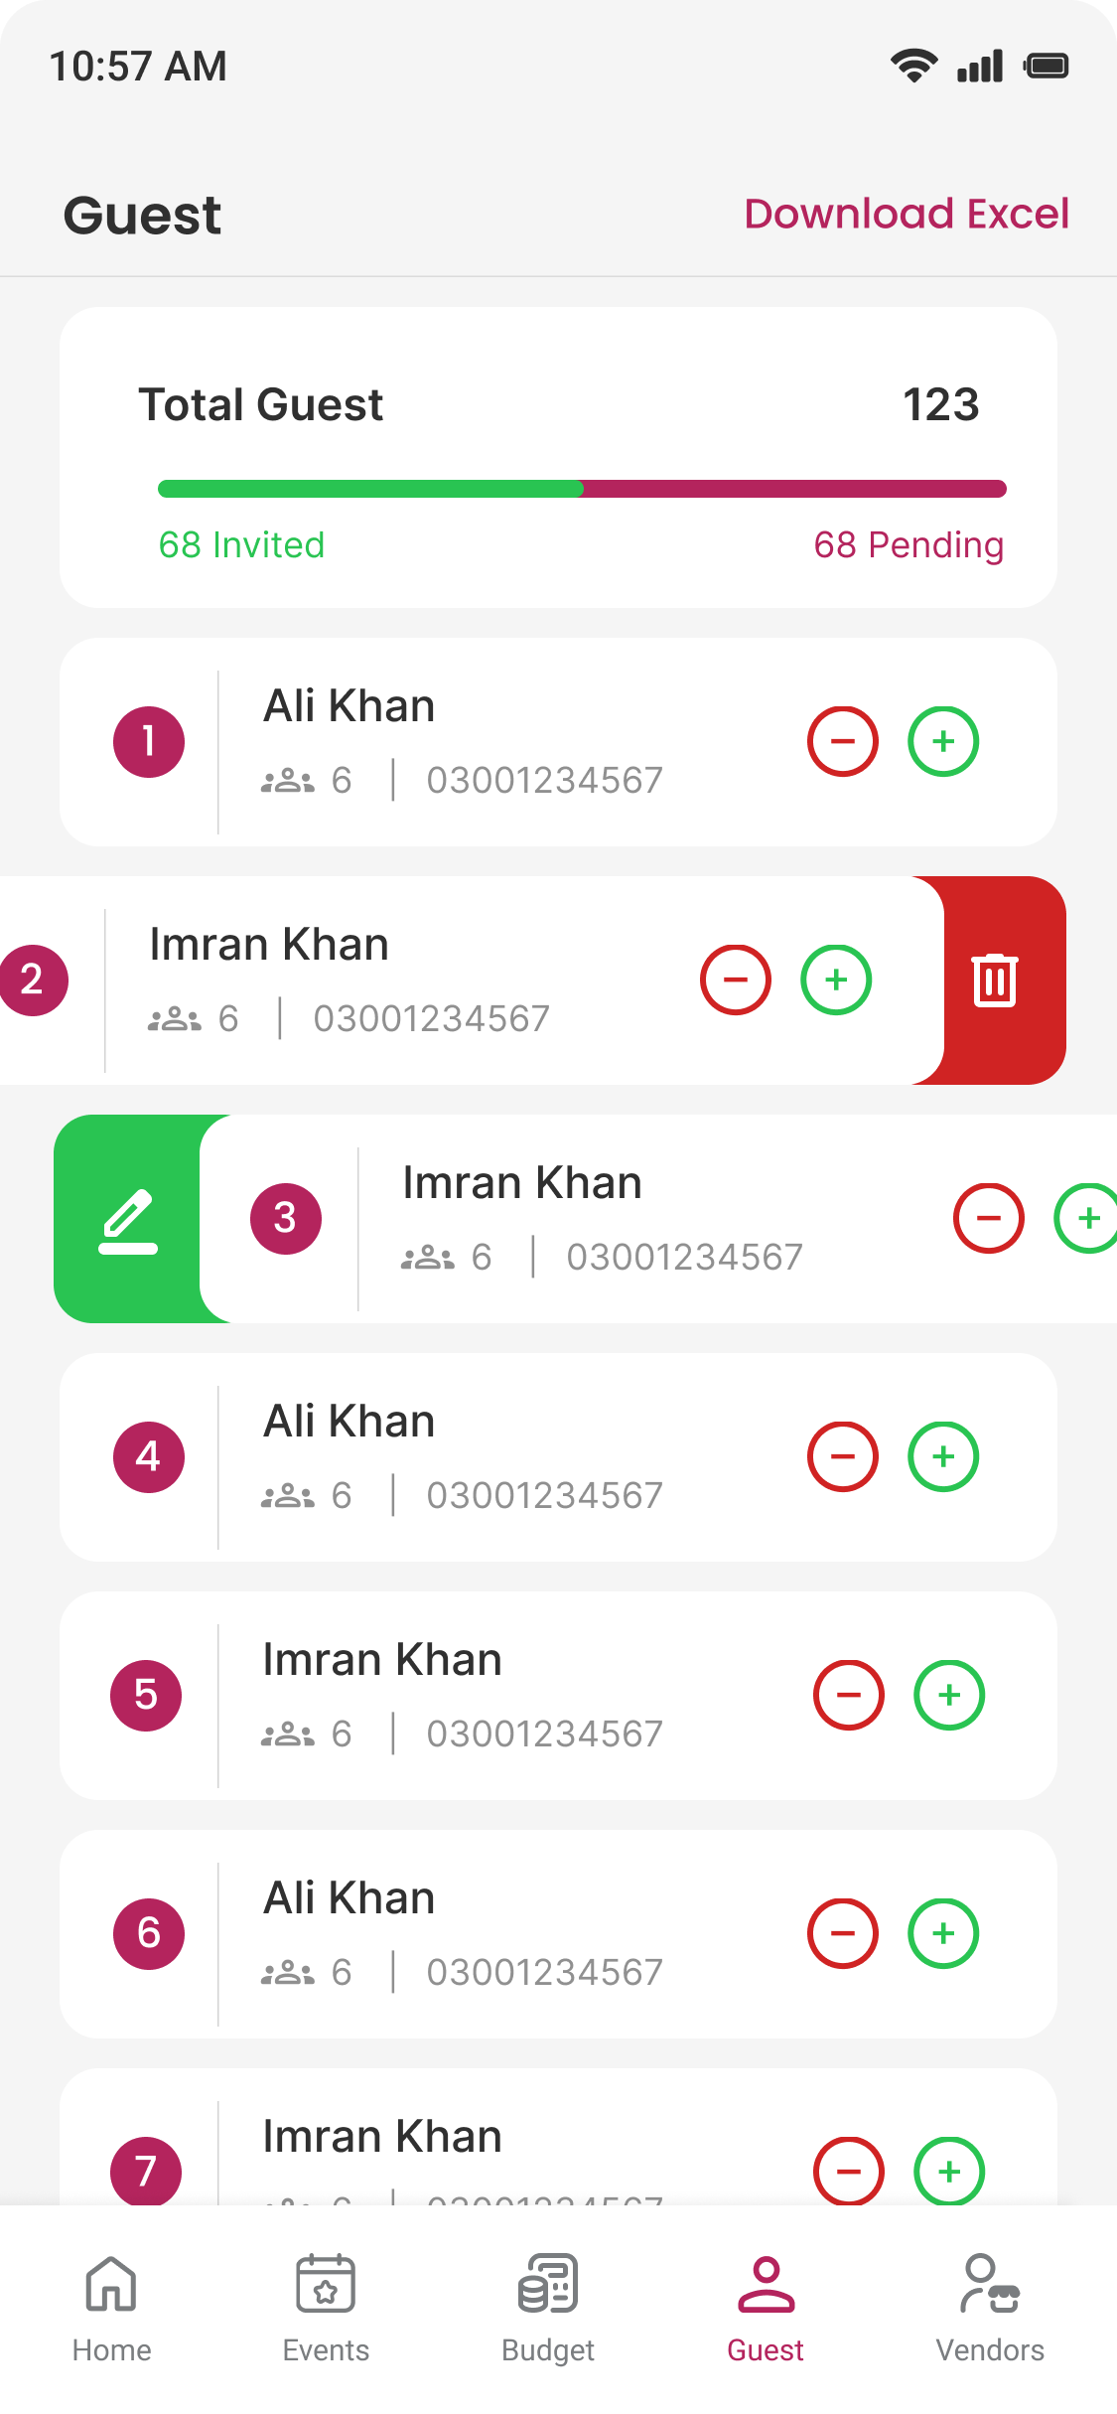Image resolution: width=1117 pixels, height=2414 pixels.
Task: Select the Guest tab icon
Action: 766,2283
